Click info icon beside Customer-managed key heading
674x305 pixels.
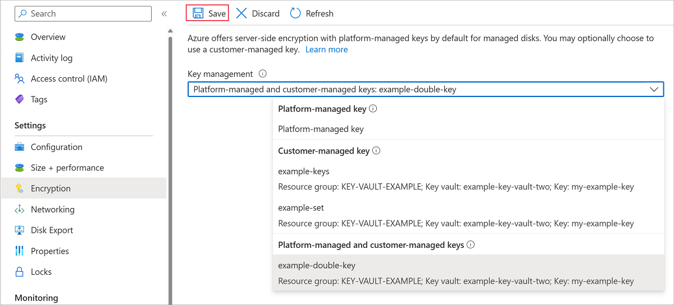coord(376,151)
